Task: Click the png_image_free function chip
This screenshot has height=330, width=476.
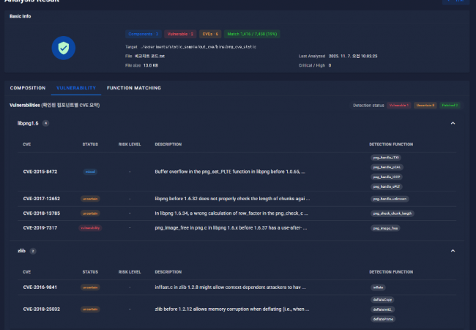Action: click(386, 228)
